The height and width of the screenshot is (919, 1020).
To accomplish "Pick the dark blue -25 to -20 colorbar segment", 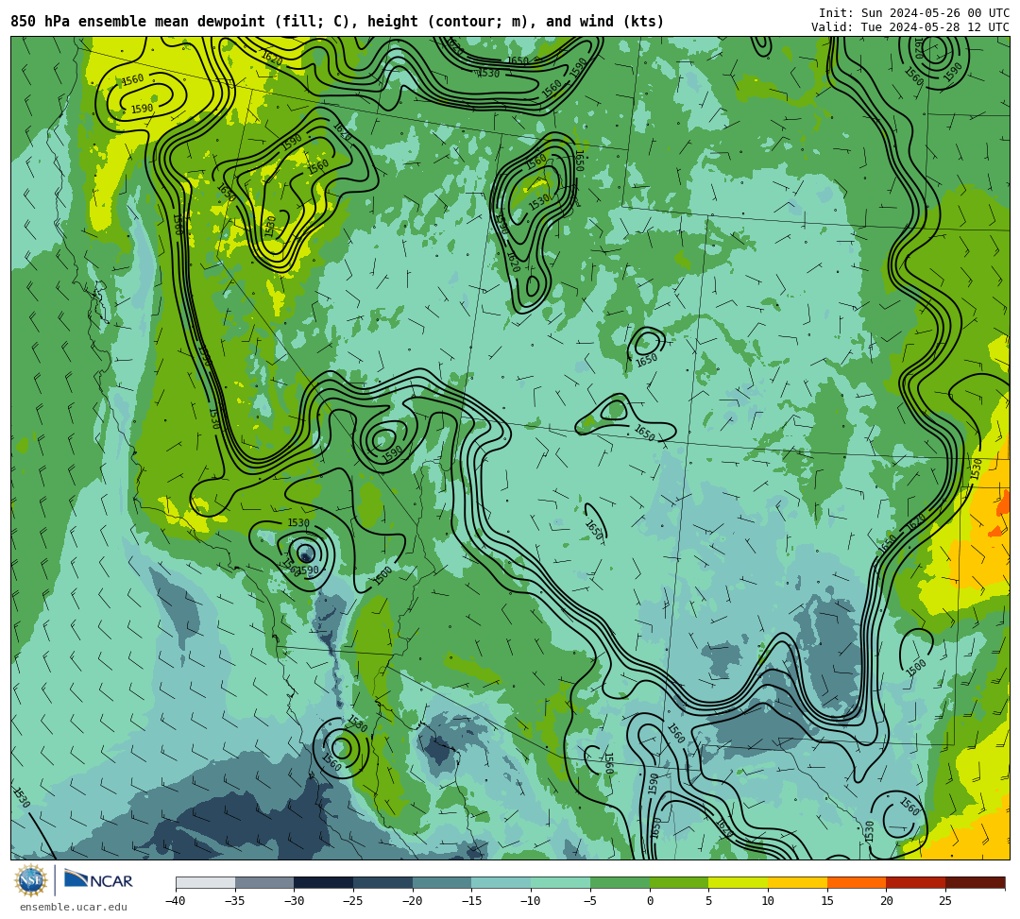I will (383, 882).
